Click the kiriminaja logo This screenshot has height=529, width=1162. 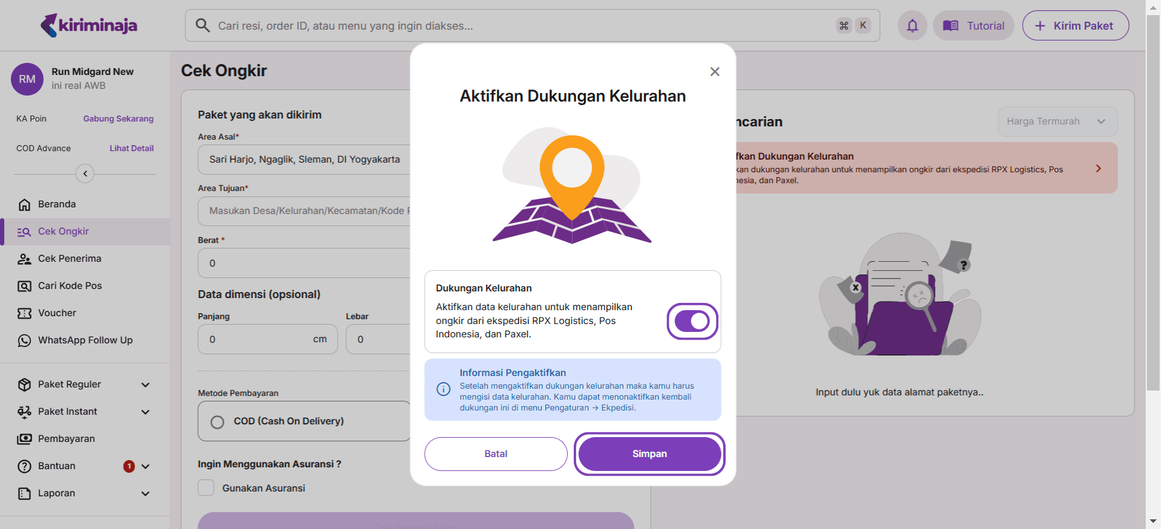[x=89, y=25]
